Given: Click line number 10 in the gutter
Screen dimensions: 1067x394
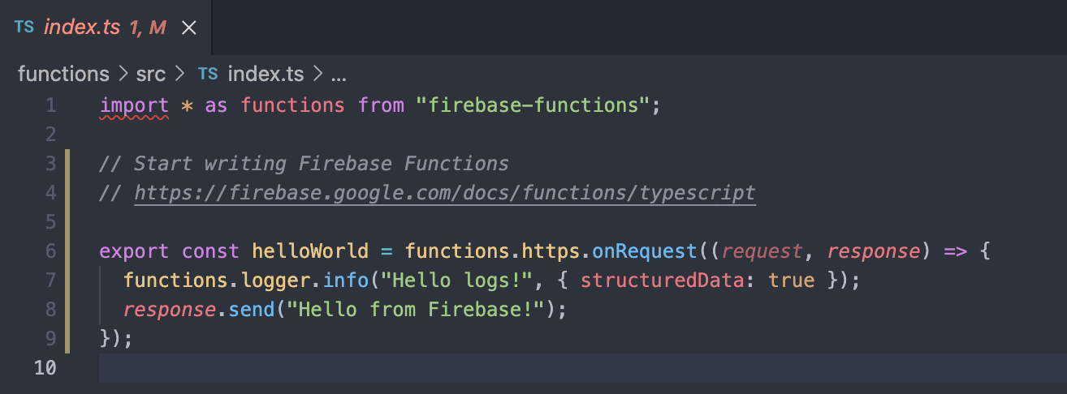Looking at the screenshot, I should click(x=46, y=368).
